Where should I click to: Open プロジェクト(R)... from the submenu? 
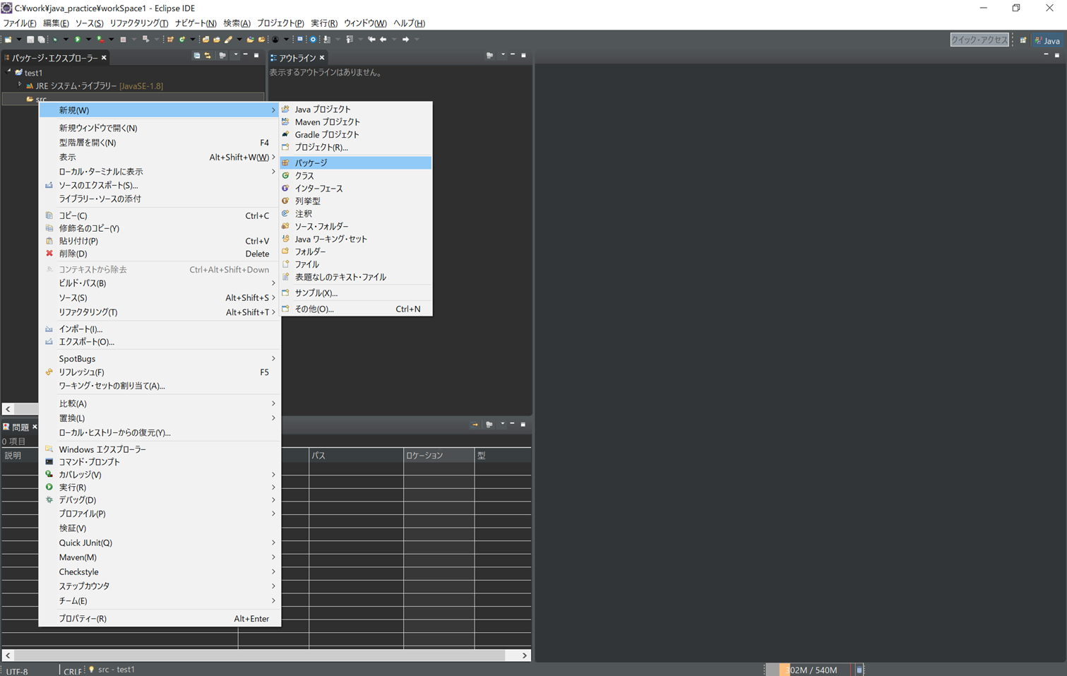[x=356, y=148]
